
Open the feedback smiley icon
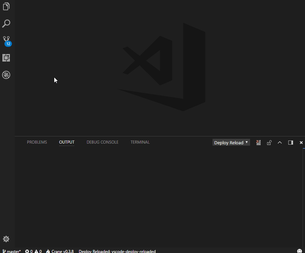tap(300, 251)
